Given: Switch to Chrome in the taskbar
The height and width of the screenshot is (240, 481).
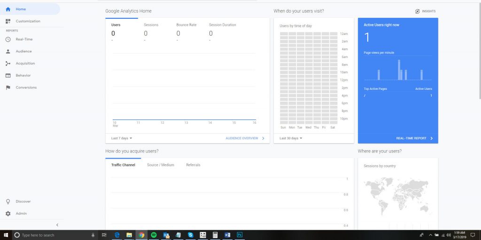Looking at the screenshot, I should 141,235.
